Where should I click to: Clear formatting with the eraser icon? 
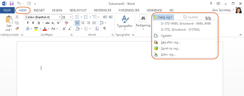(x=66, y=23)
